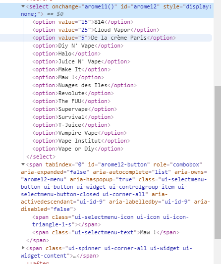Screen dimensions: 221x264
Task: Select the Halo option node
Action: tap(66, 53)
